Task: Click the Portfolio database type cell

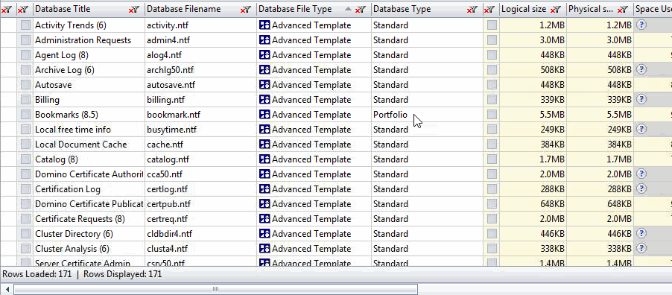Action: point(427,115)
